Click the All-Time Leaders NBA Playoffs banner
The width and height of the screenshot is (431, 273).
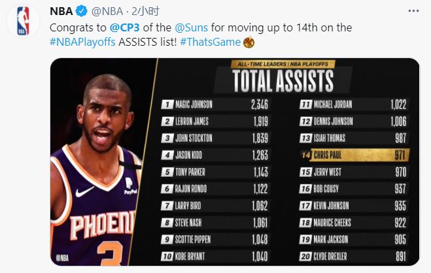point(283,64)
